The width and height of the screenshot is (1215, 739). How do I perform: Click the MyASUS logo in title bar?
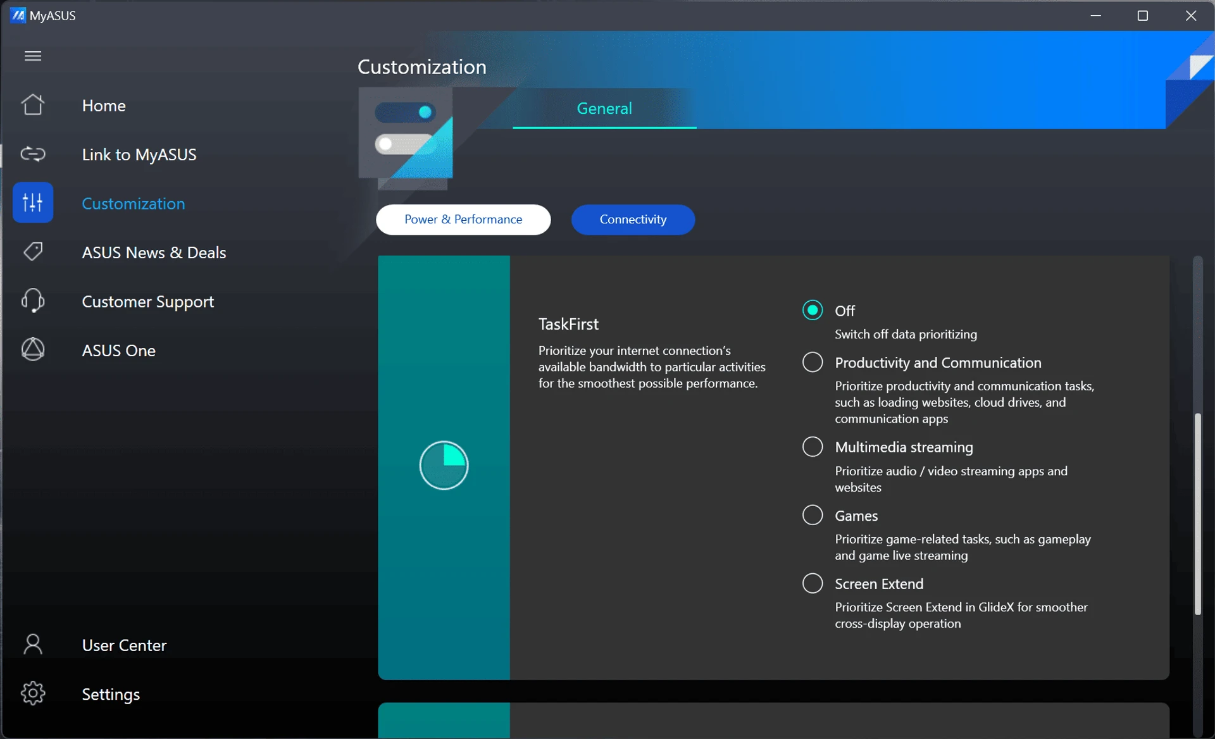tap(18, 15)
